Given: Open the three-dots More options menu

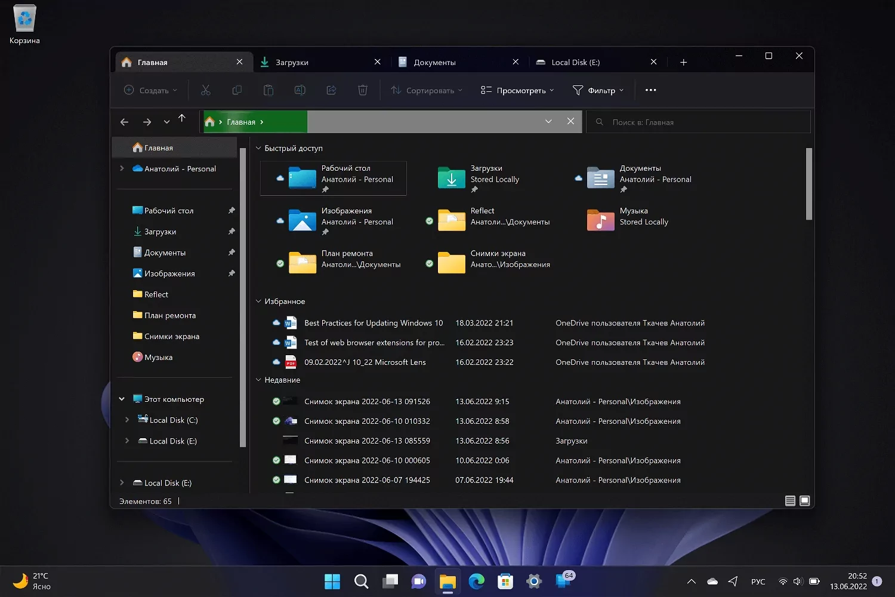Looking at the screenshot, I should (x=650, y=90).
